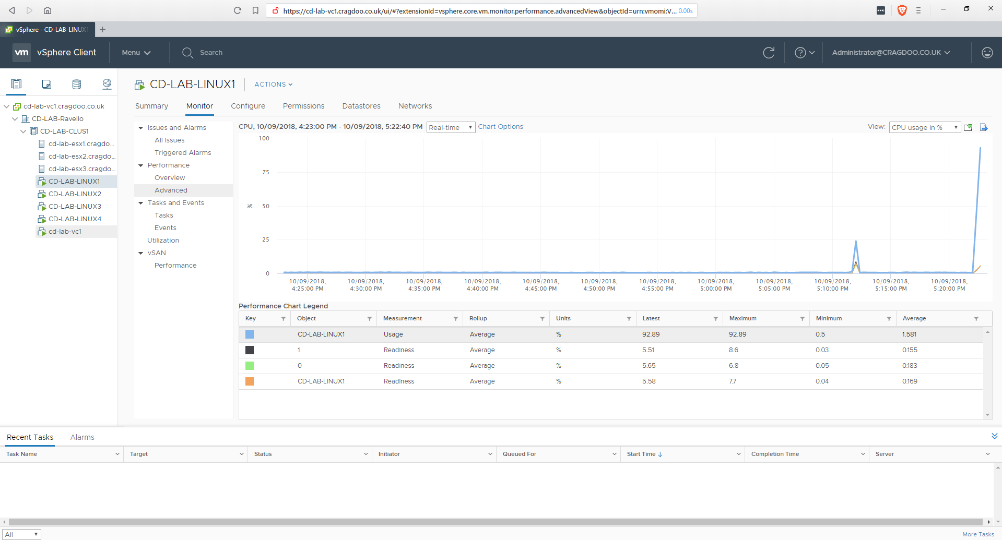1002x540 pixels.
Task: Reload the browser page
Action: 238,10
